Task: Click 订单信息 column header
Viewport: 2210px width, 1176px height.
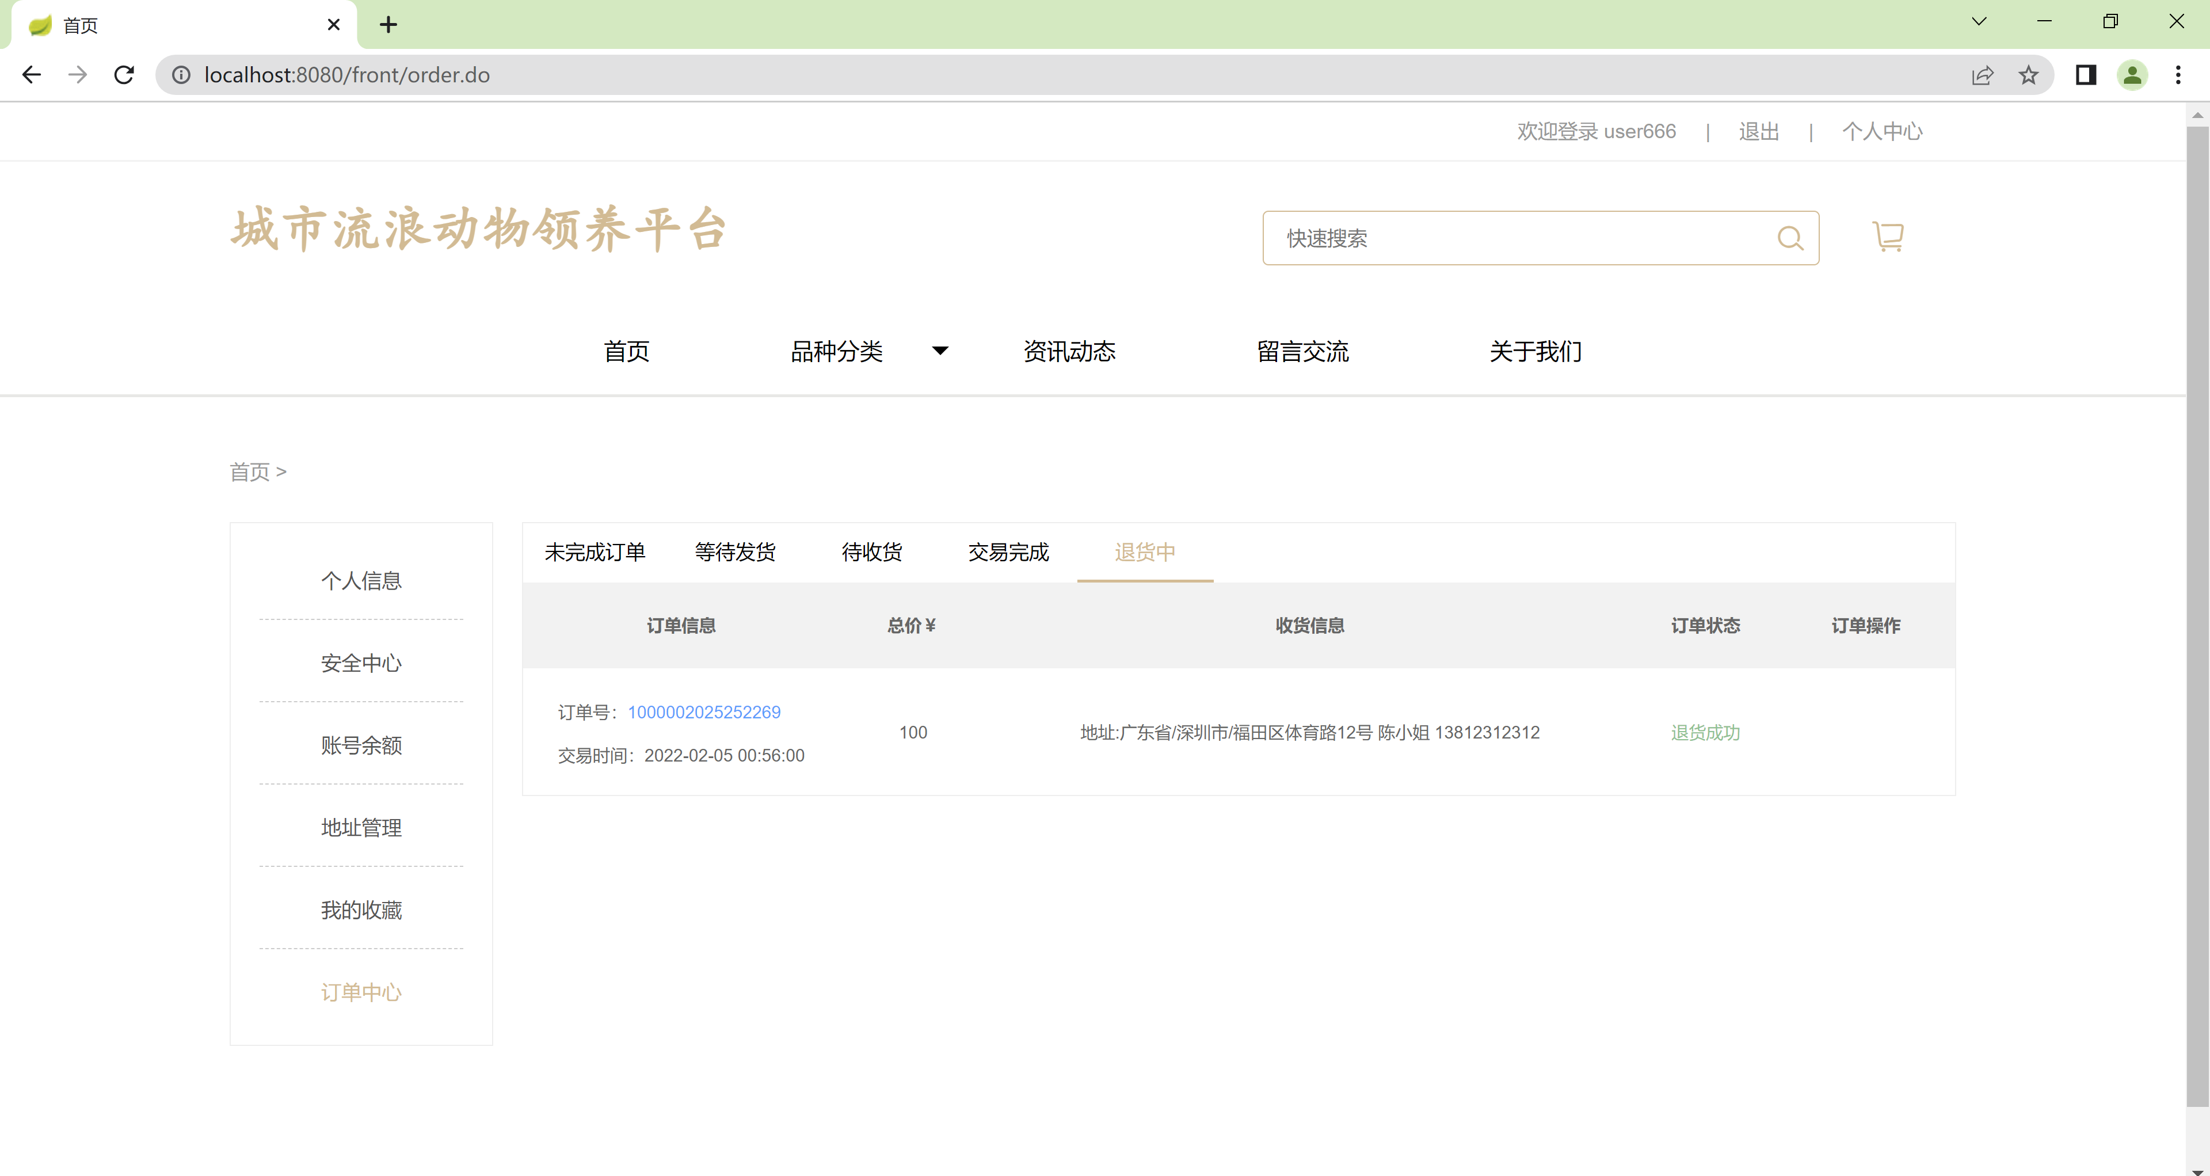Action: (x=680, y=625)
